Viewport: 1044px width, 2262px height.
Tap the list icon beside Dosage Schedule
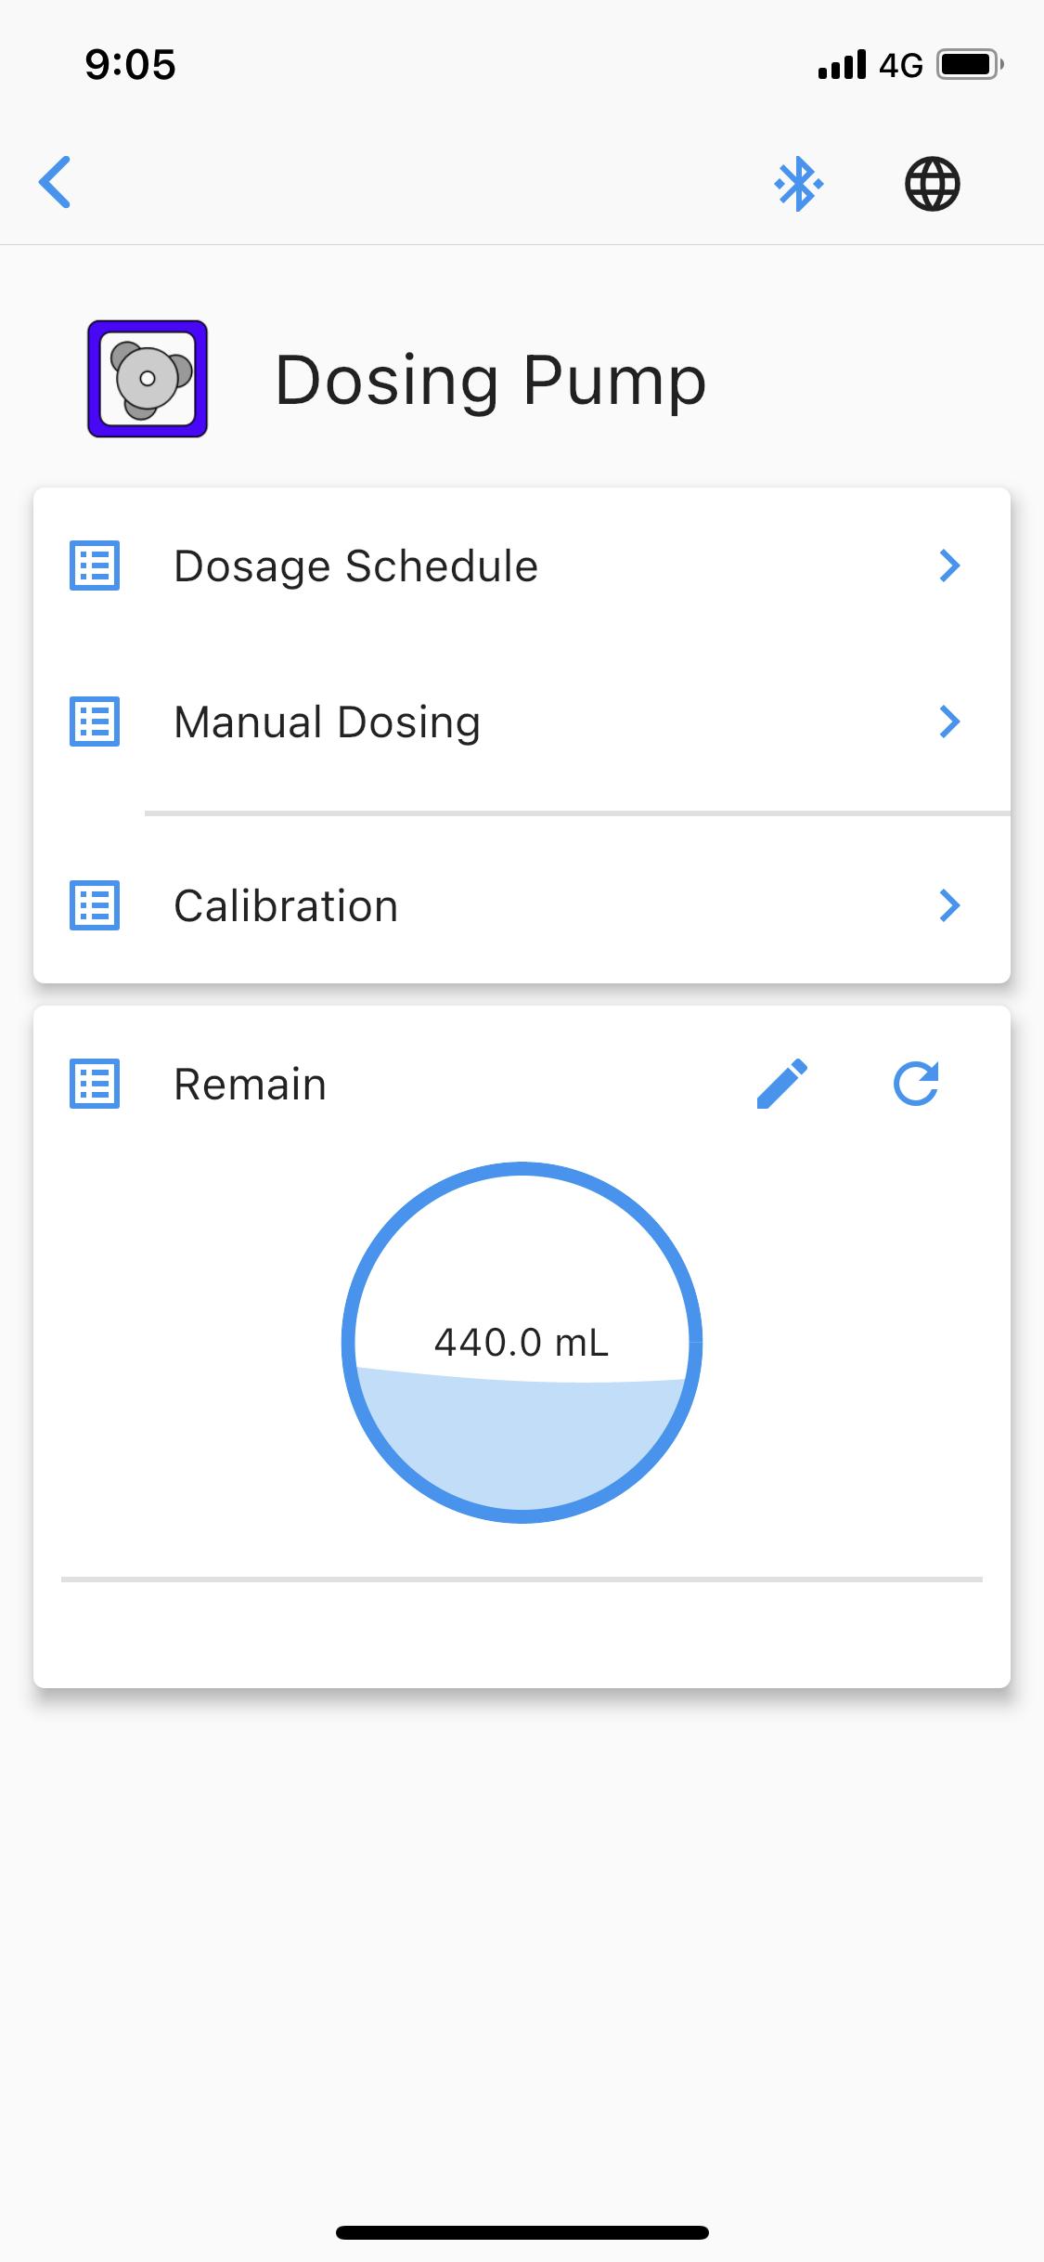click(95, 565)
